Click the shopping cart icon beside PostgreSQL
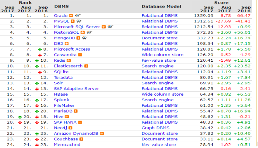The height and width of the screenshot is (148, 258). [x=89, y=32]
